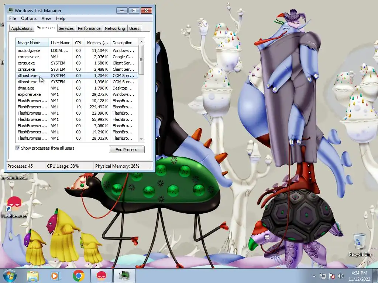The height and width of the screenshot is (283, 378).
Task: Open the Options menu
Action: 29,18
